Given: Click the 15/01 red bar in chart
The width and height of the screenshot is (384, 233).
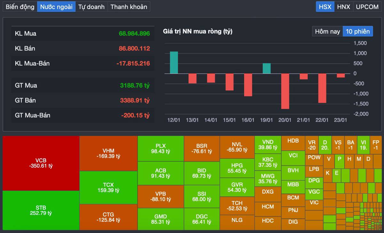Looking at the screenshot, I should pyautogui.click(x=229, y=82).
